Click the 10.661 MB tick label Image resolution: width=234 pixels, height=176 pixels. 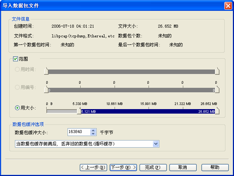point(115,104)
